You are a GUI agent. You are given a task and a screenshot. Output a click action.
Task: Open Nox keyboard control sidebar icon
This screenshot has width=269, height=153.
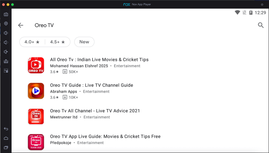tap(6, 14)
